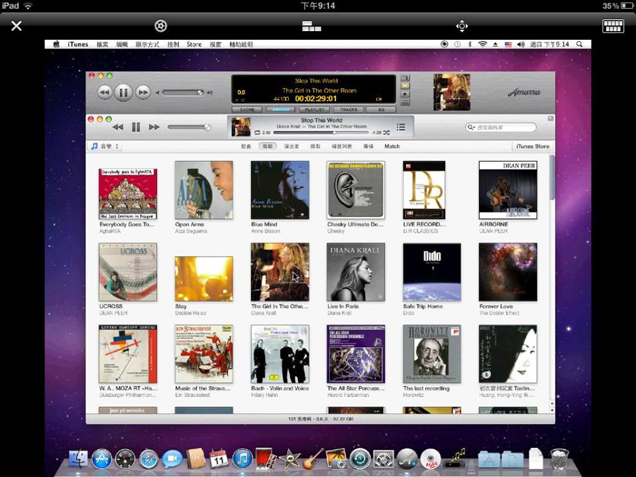Open remote viewer settings gear

(x=160, y=26)
